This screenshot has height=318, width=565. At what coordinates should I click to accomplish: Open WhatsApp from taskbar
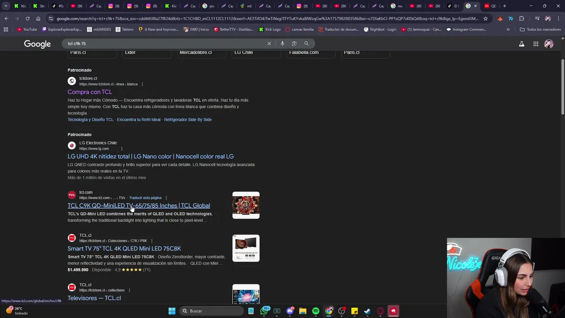264,311
